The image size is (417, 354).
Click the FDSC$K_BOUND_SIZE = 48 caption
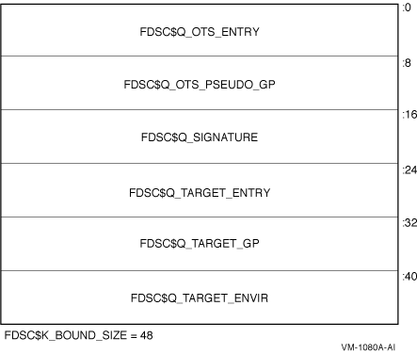pyautogui.click(x=78, y=335)
